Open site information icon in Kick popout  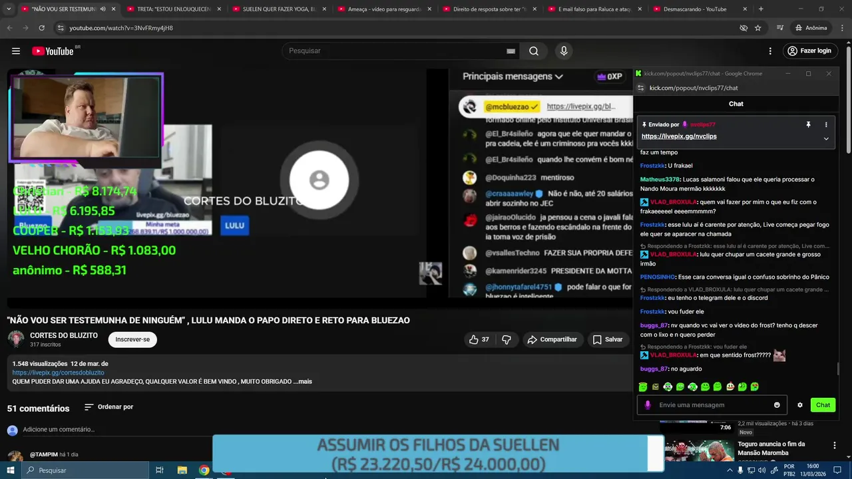point(641,88)
